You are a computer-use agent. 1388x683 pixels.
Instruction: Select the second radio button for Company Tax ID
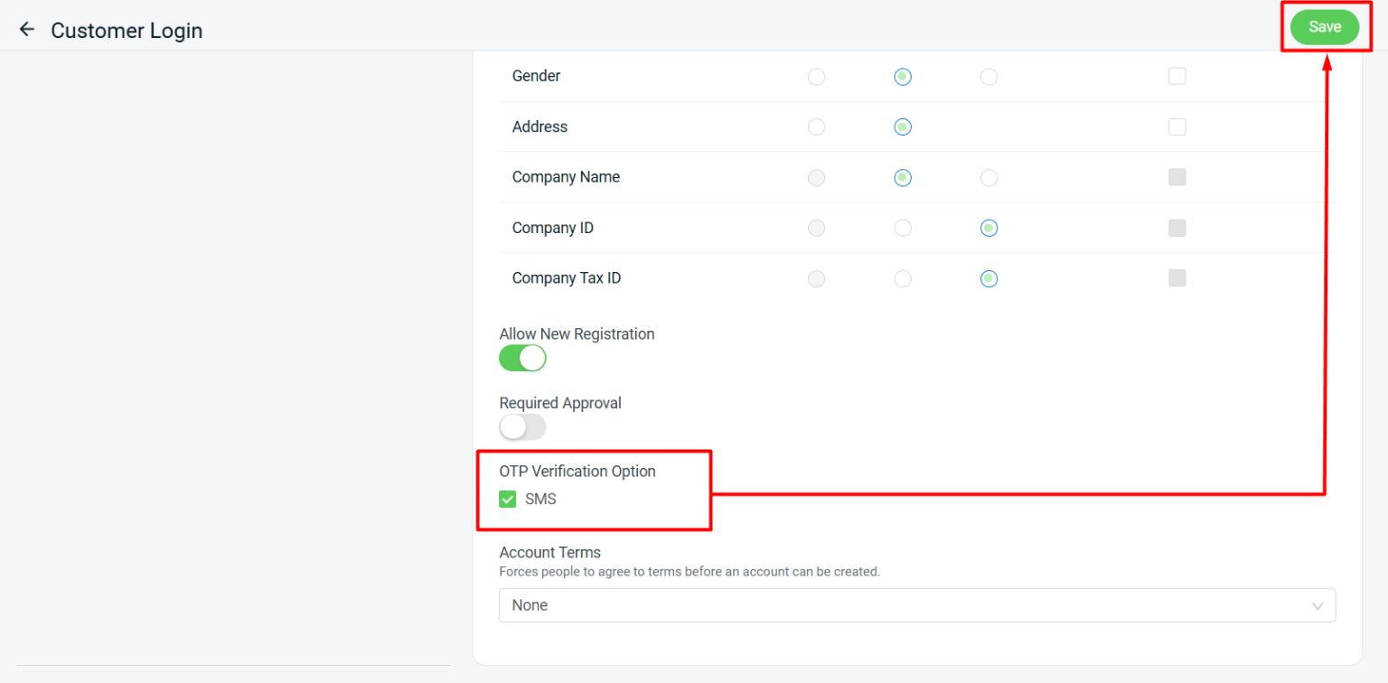[903, 278]
